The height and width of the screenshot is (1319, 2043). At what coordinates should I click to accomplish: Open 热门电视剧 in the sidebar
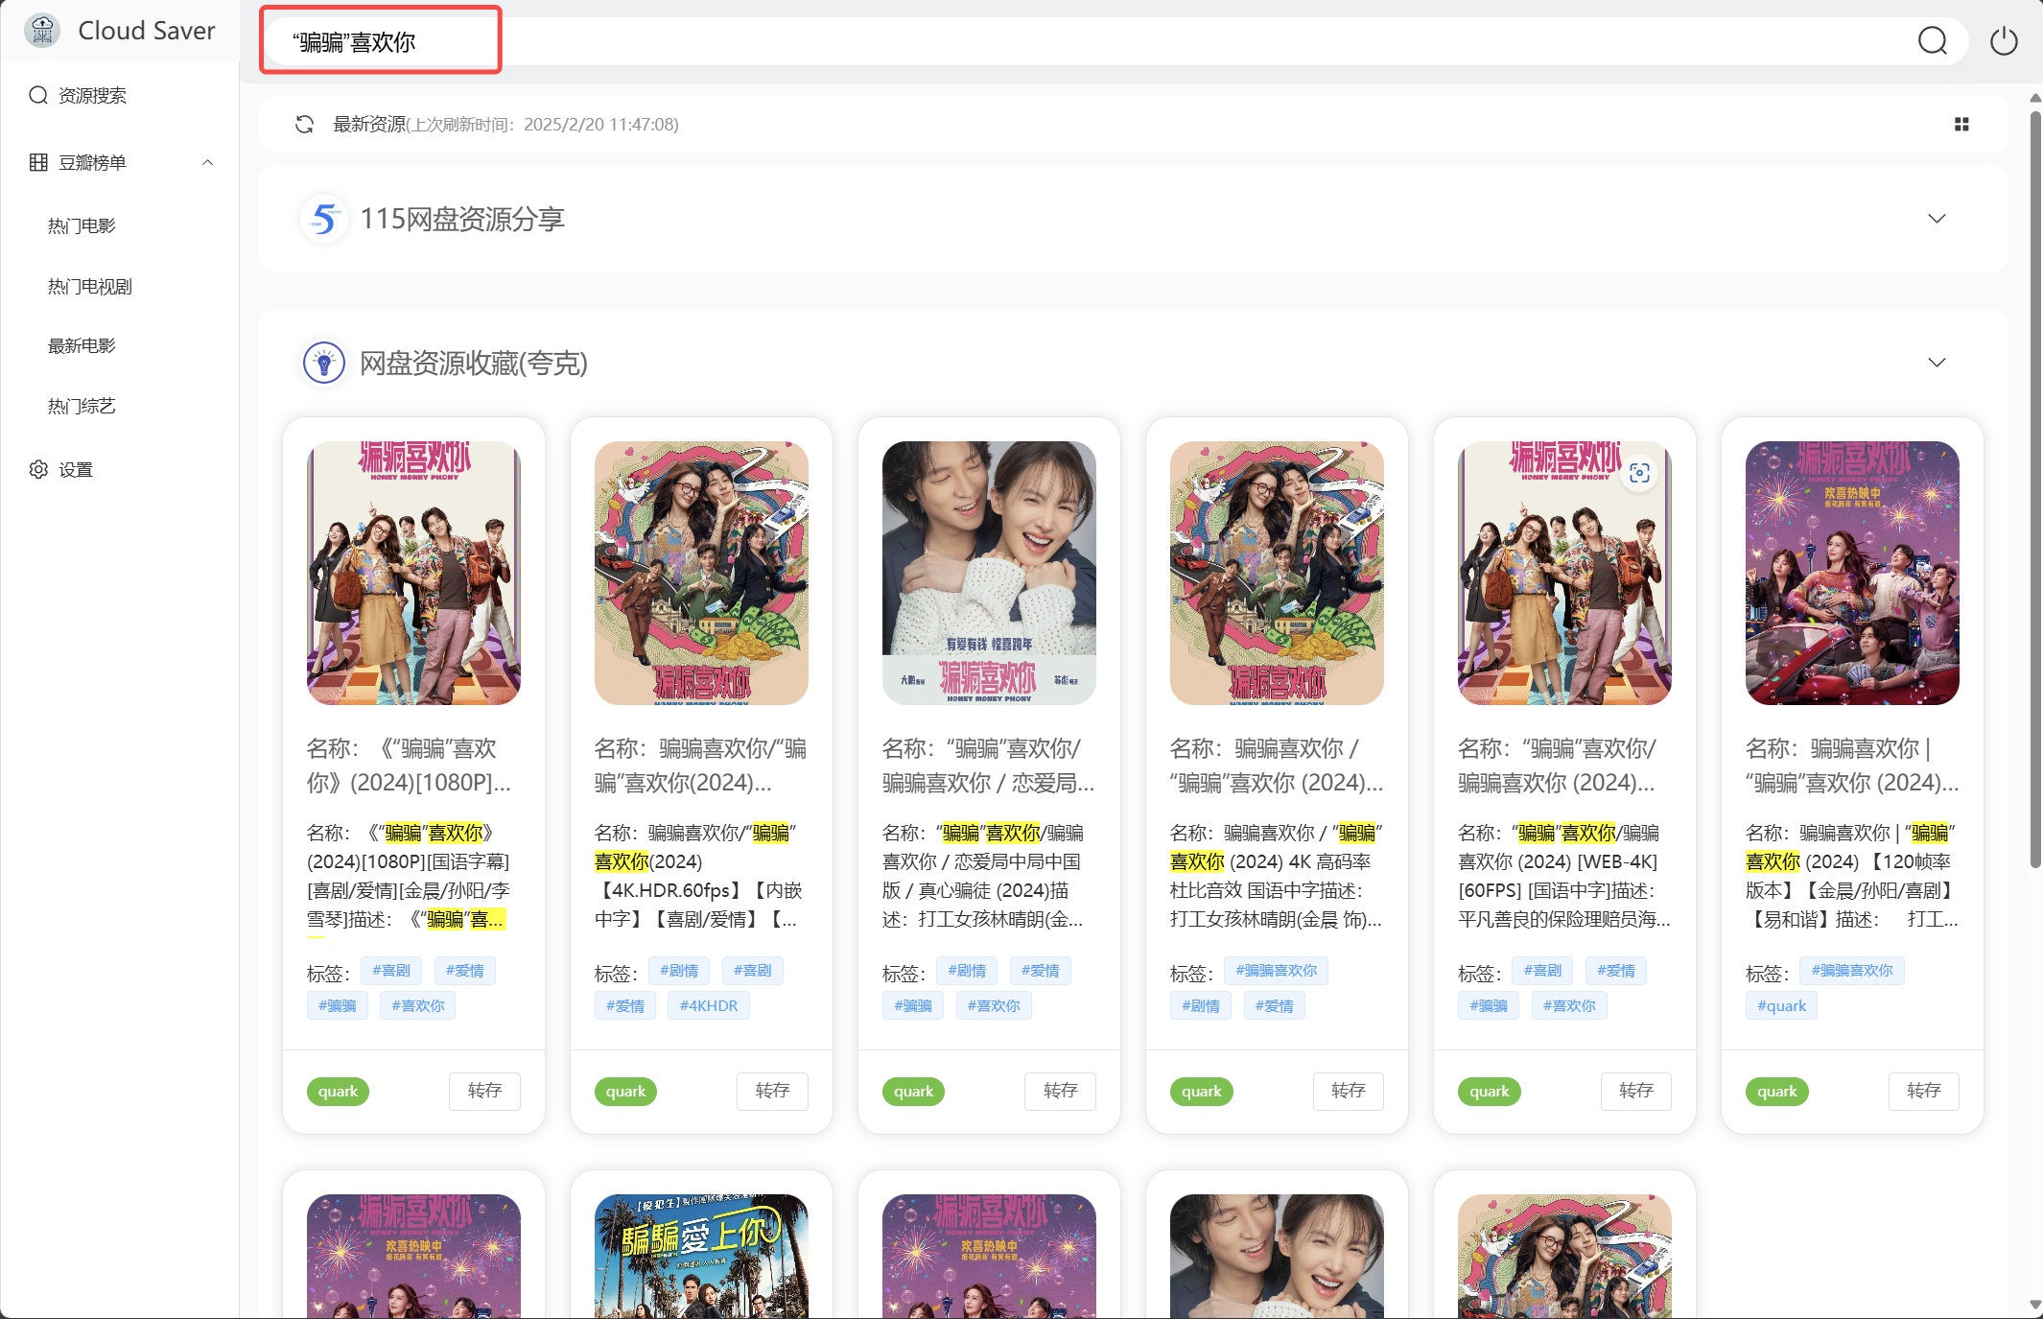(x=90, y=286)
